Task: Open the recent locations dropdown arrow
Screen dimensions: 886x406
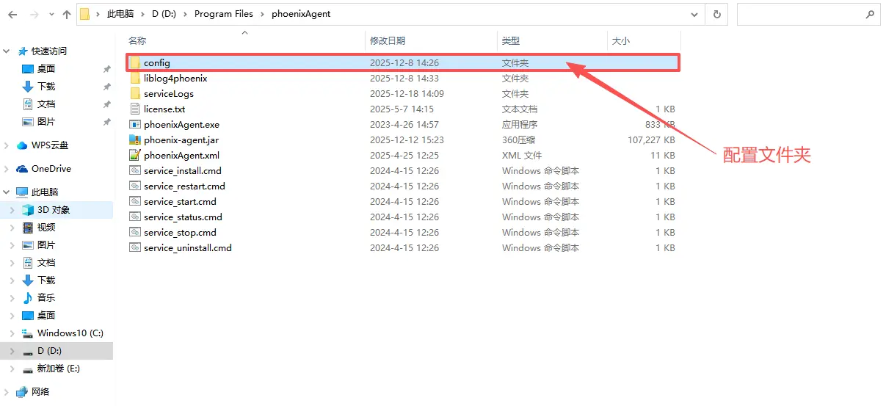Action: point(49,15)
